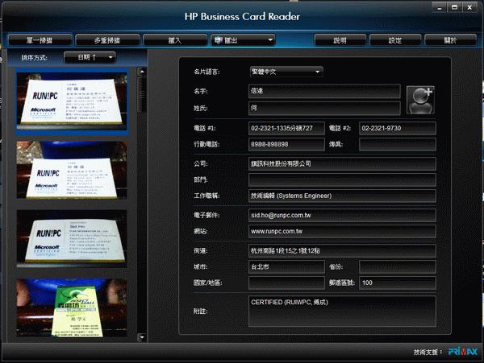Click the multiple scan button 多重掃描
The width and height of the screenshot is (484, 363).
coord(107,40)
